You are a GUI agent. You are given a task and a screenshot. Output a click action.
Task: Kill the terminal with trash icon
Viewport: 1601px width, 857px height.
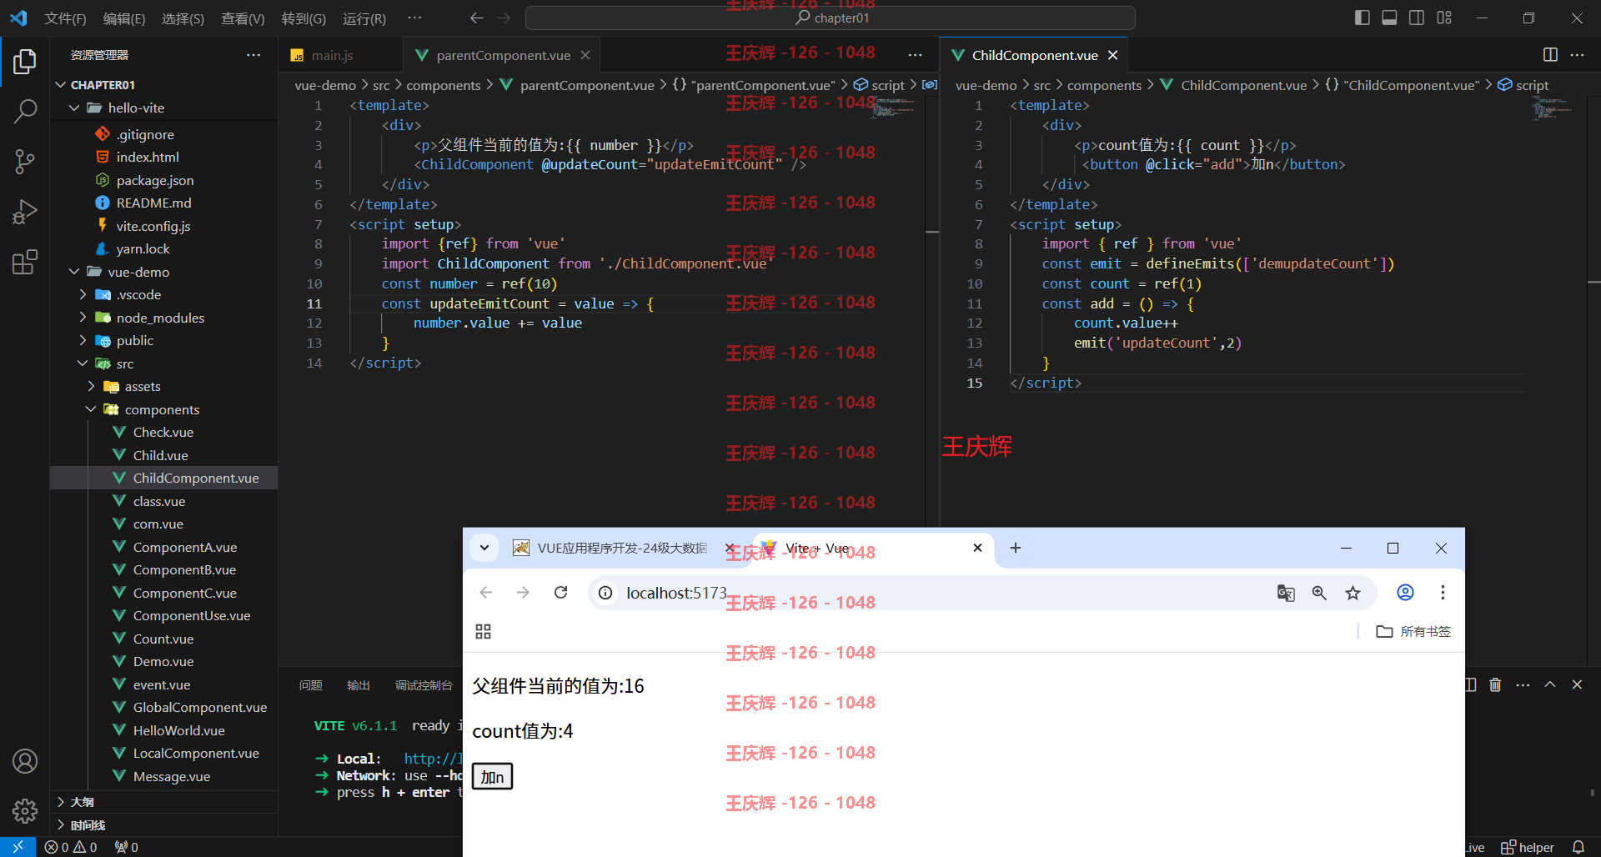point(1495,684)
